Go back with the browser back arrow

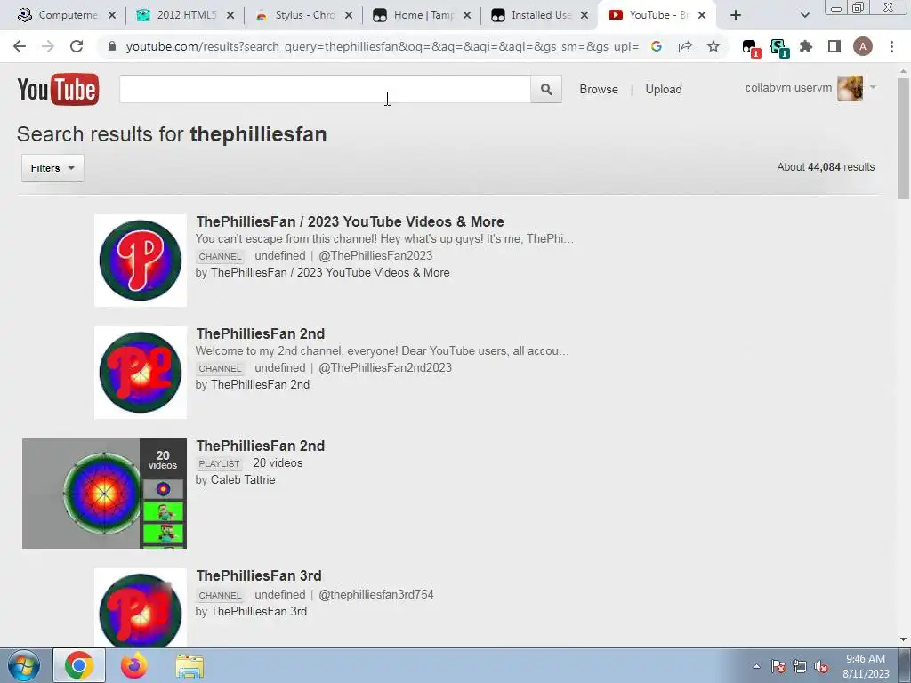(x=20, y=46)
